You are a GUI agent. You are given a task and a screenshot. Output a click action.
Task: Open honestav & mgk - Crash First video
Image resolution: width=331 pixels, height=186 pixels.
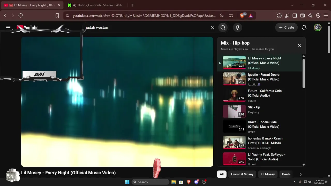pyautogui.click(x=259, y=143)
